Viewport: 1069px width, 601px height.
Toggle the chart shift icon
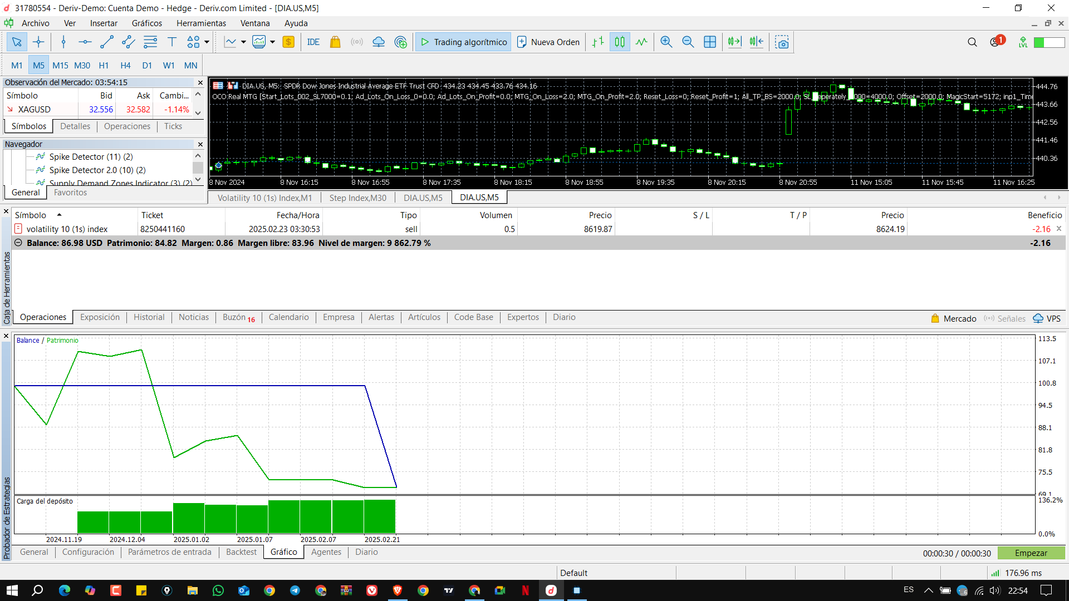757,42
